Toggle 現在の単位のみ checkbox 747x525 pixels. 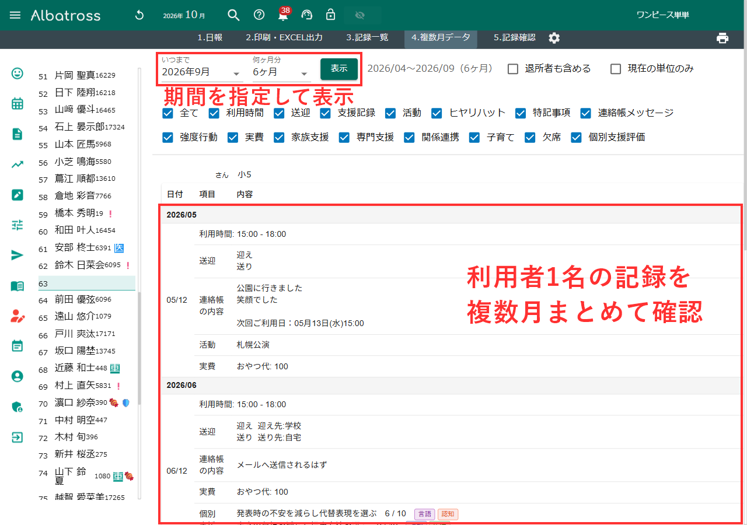616,69
